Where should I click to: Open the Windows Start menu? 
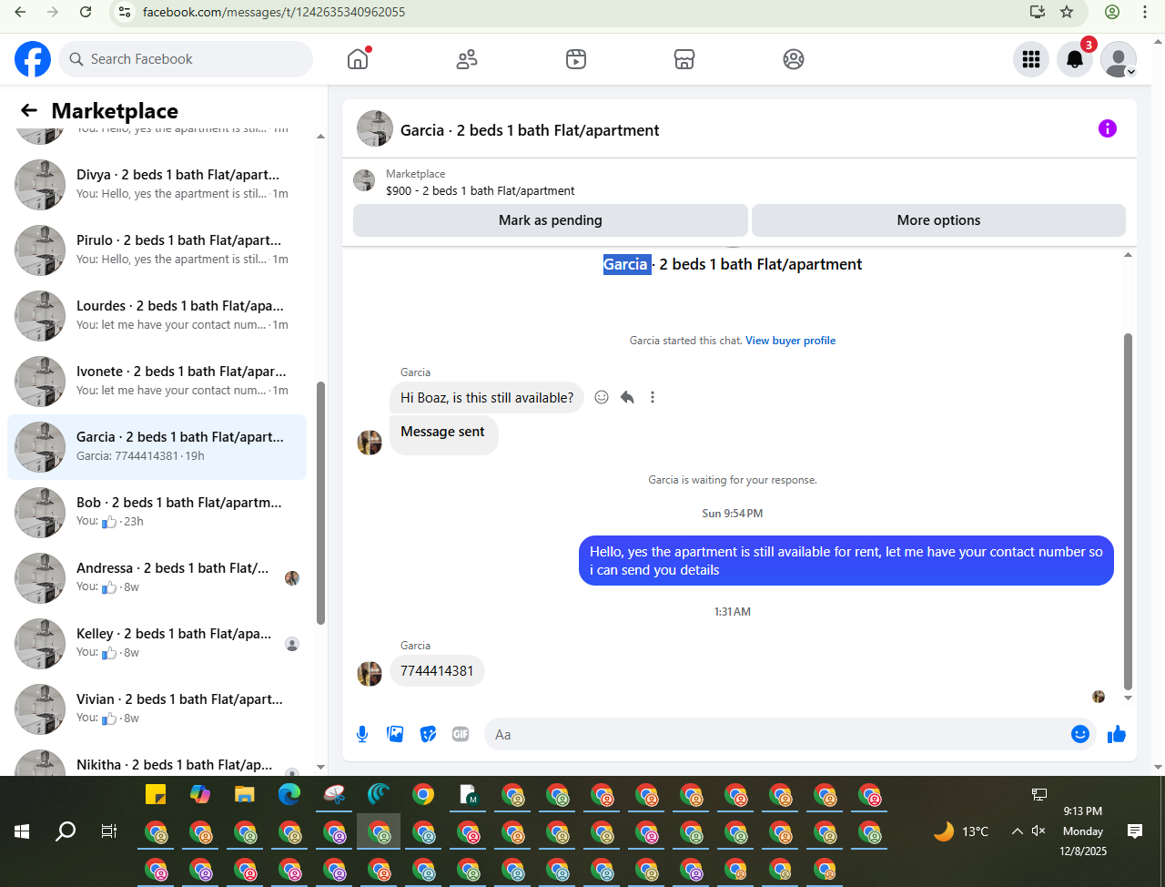[22, 831]
